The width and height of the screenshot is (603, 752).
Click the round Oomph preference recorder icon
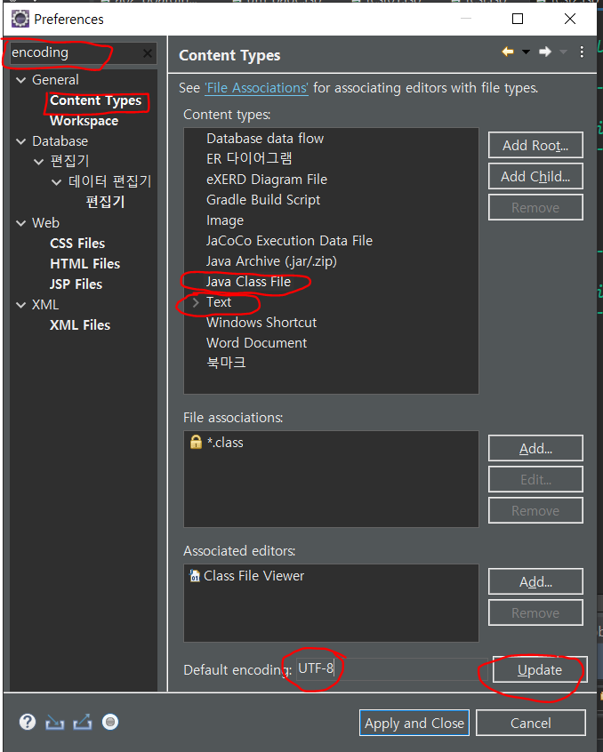point(110,723)
